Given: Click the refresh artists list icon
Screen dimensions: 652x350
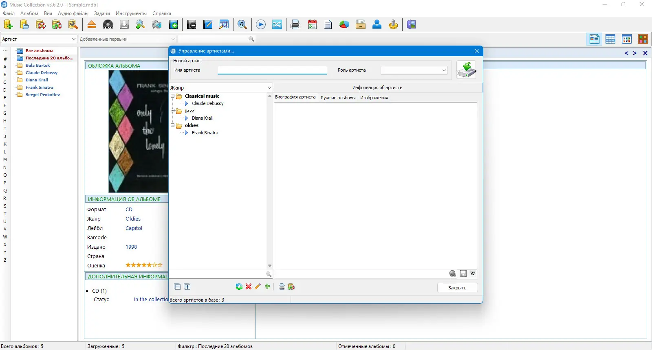Looking at the screenshot, I should 239,287.
